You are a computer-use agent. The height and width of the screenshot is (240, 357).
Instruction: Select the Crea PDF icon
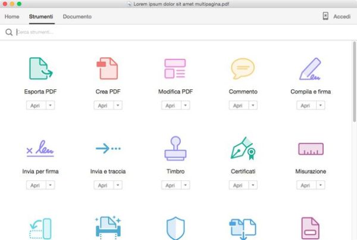click(108, 68)
